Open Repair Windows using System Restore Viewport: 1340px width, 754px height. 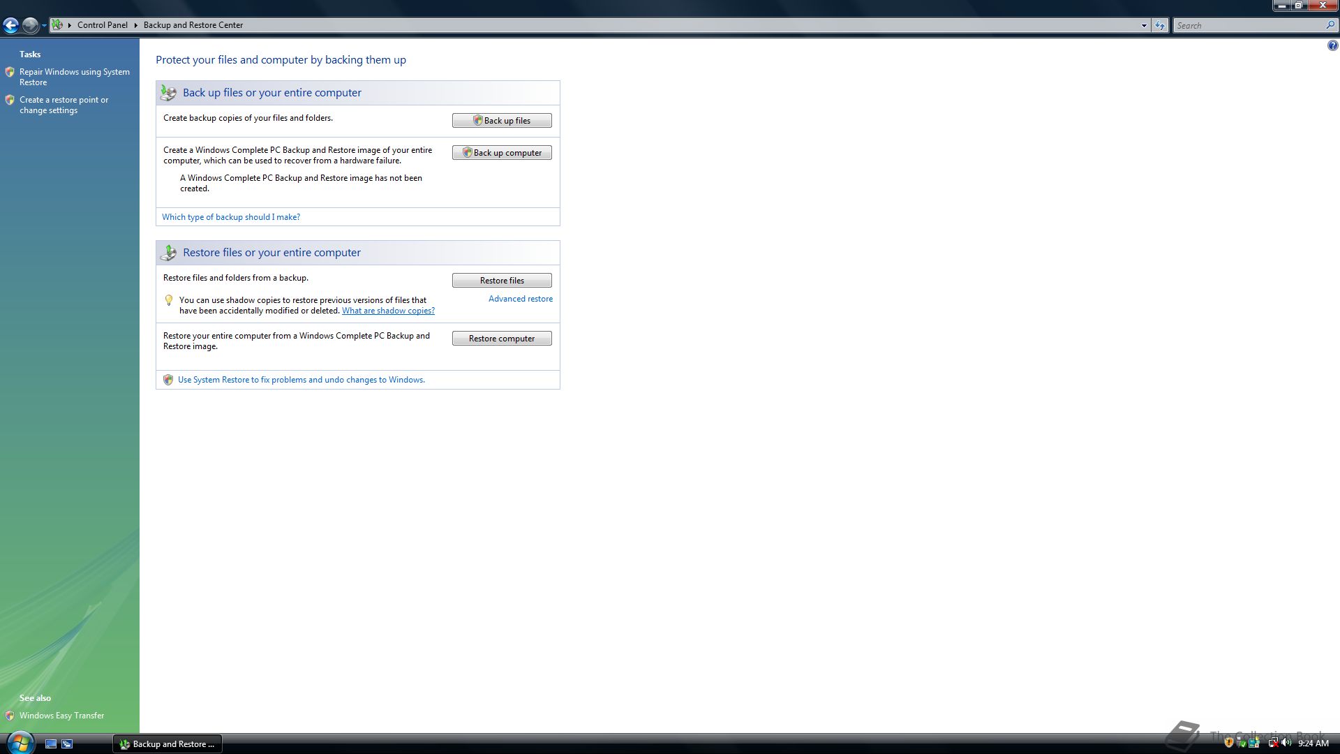75,77
